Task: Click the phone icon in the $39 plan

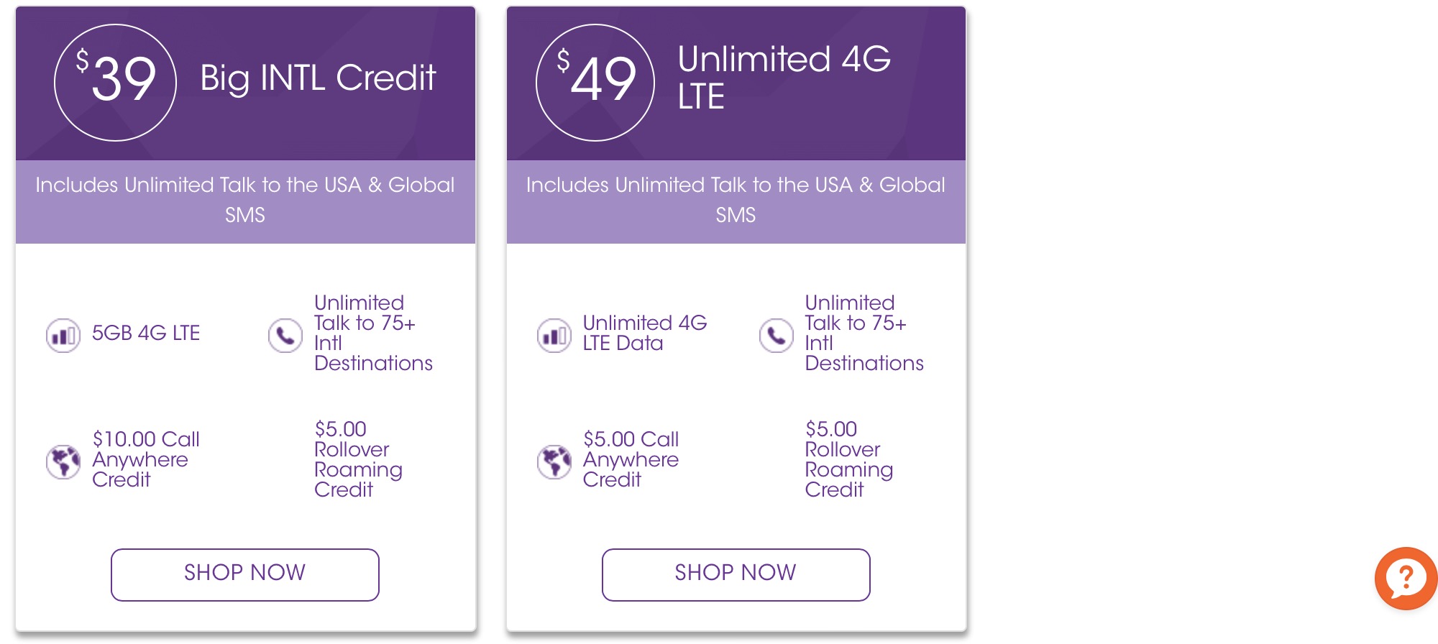Action: [285, 335]
